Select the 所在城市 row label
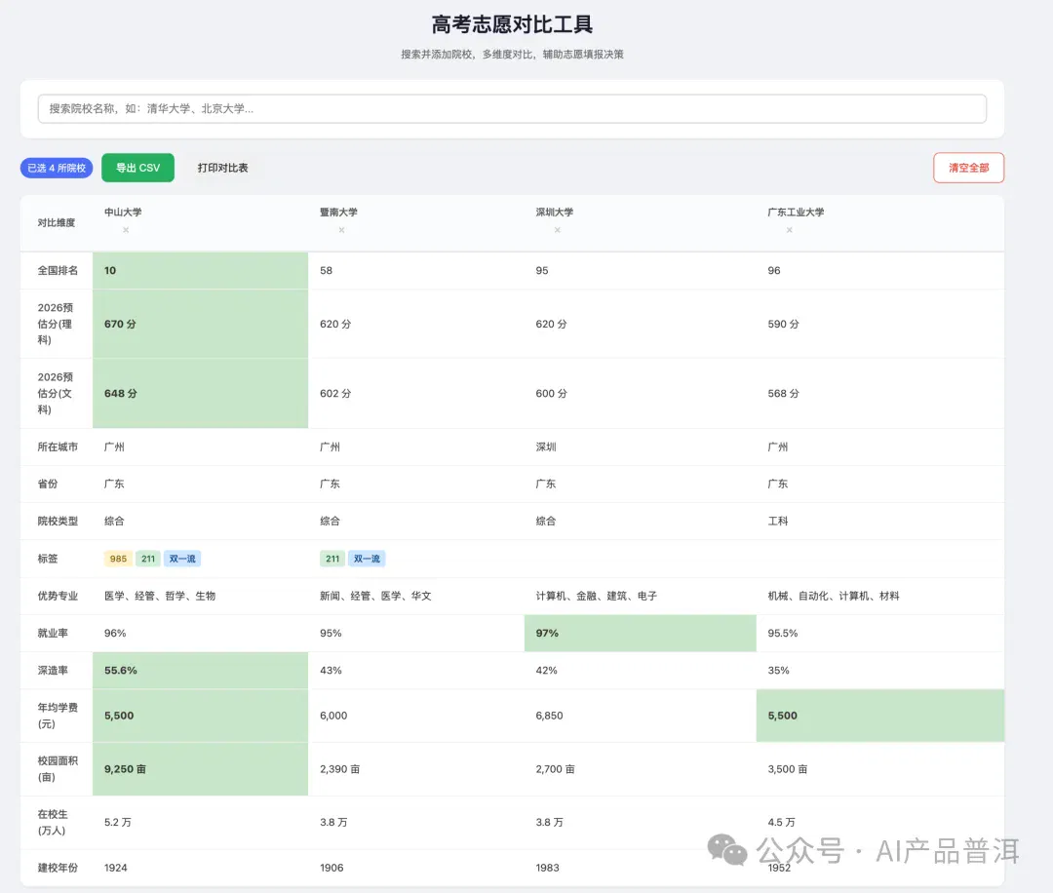The width and height of the screenshot is (1053, 893). pos(58,447)
